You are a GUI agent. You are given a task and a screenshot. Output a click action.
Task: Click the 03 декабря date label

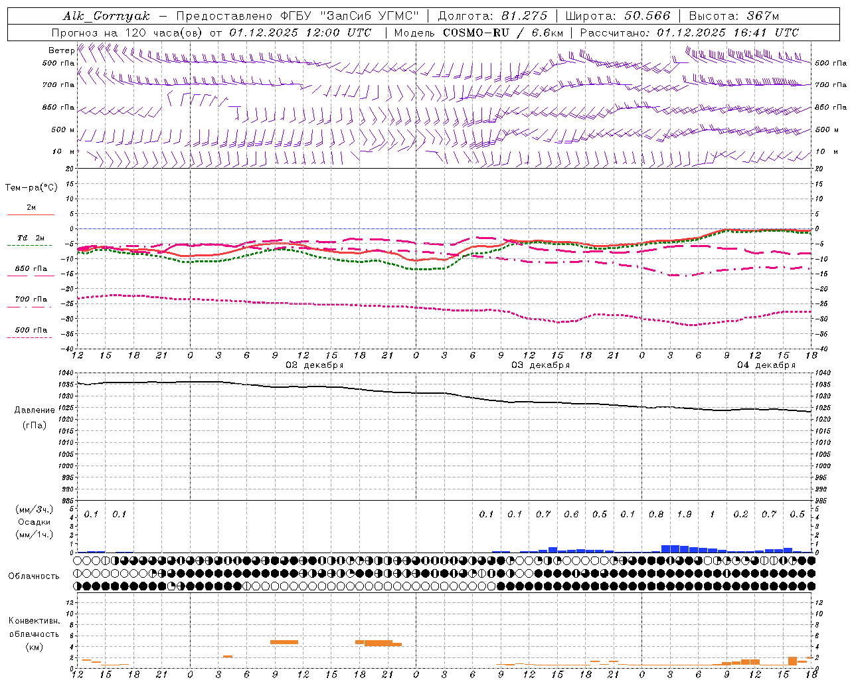point(541,365)
